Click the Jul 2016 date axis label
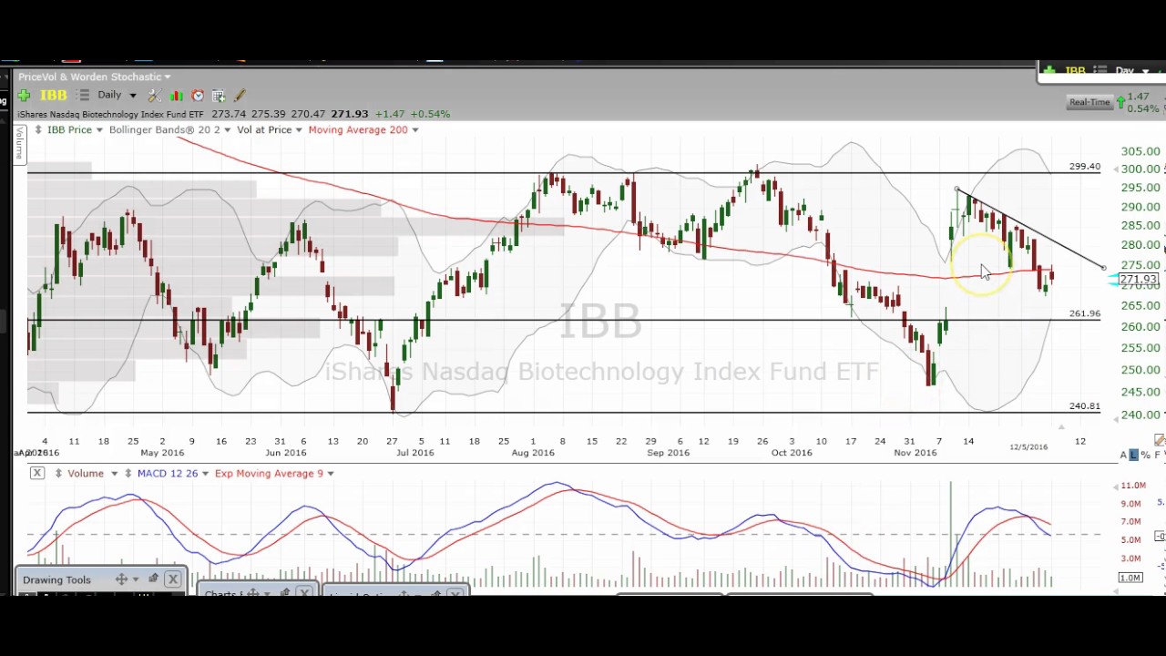The image size is (1166, 656). [414, 452]
